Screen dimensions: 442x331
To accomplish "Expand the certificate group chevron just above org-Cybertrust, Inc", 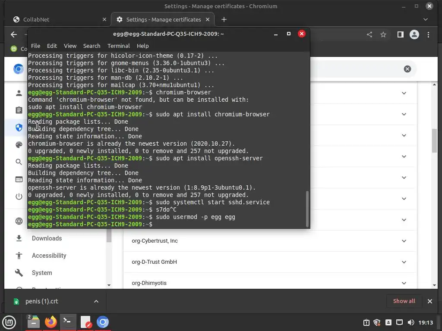I will (x=404, y=220).
